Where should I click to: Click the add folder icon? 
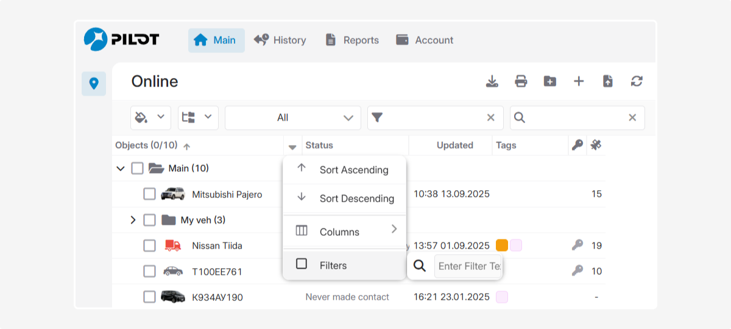[x=550, y=81]
